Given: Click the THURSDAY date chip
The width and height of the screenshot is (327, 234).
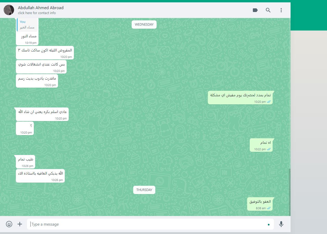Looking at the screenshot, I should click(144, 190).
